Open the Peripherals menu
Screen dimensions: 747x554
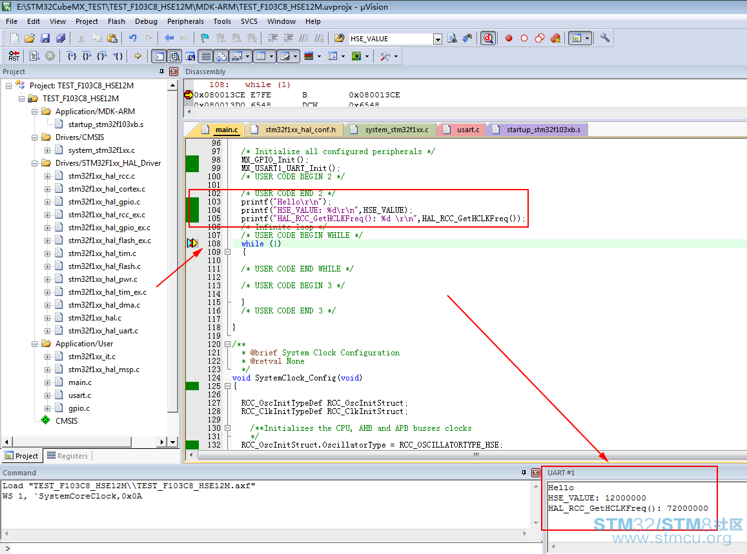[185, 21]
